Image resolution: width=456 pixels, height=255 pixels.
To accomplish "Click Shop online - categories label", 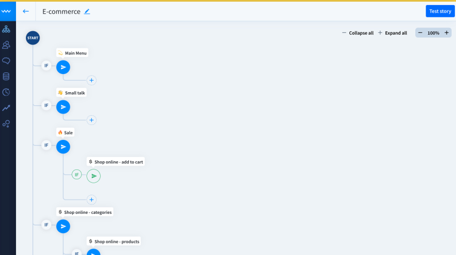I will [x=85, y=212].
